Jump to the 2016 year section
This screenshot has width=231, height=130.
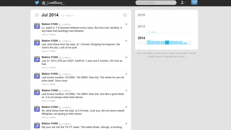141,15
